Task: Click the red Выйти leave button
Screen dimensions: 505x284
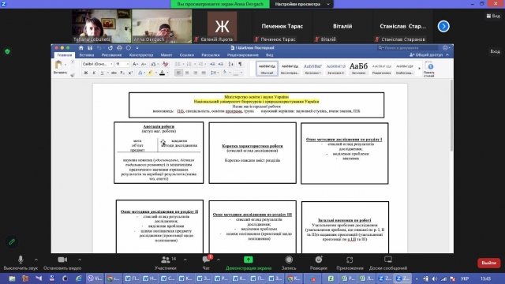Action: click(488, 263)
